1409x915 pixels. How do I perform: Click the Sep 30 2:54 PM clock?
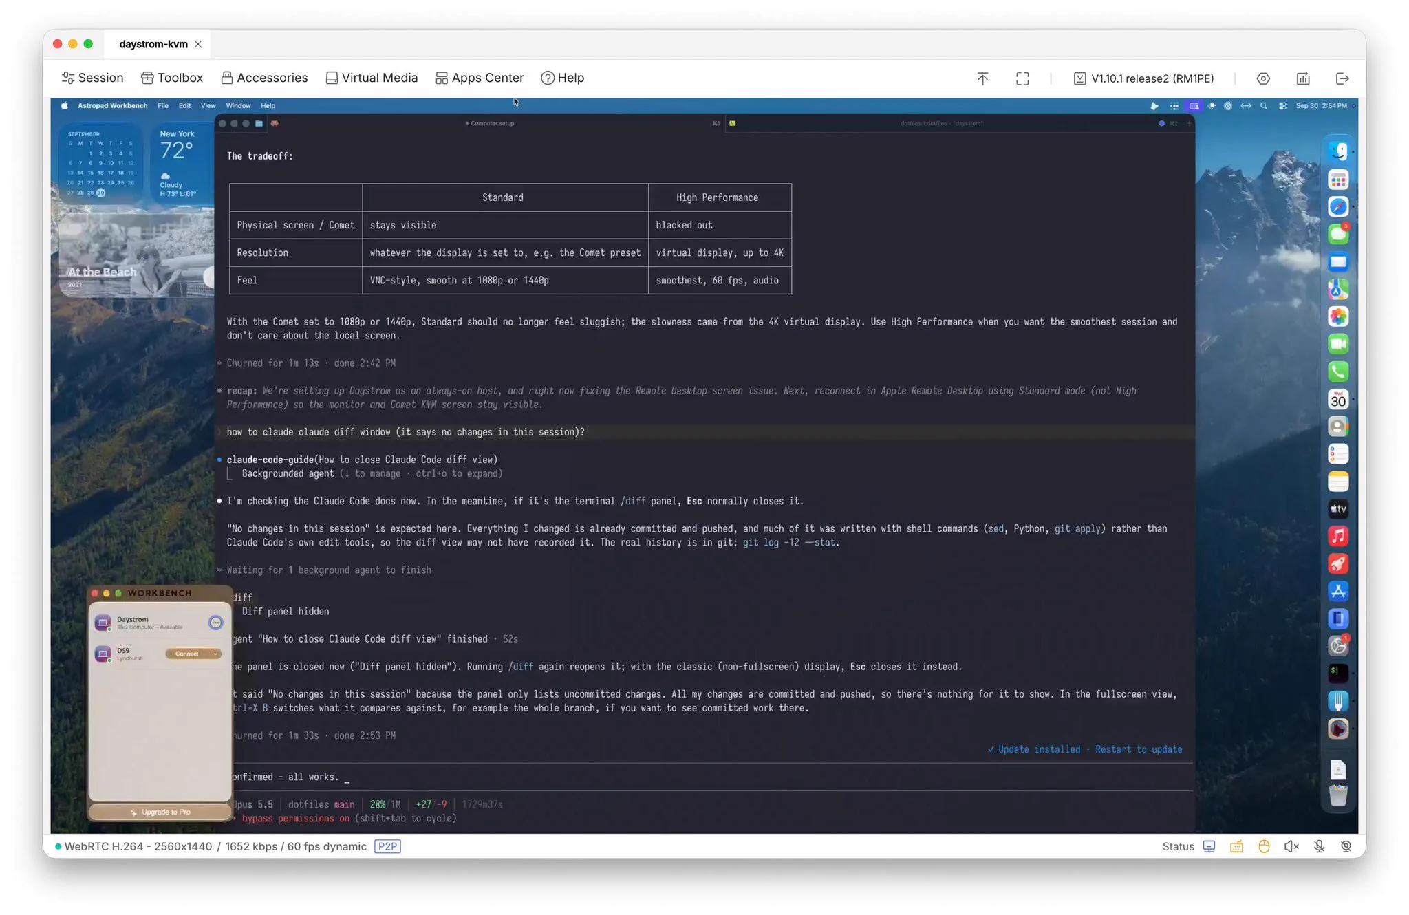pyautogui.click(x=1321, y=106)
